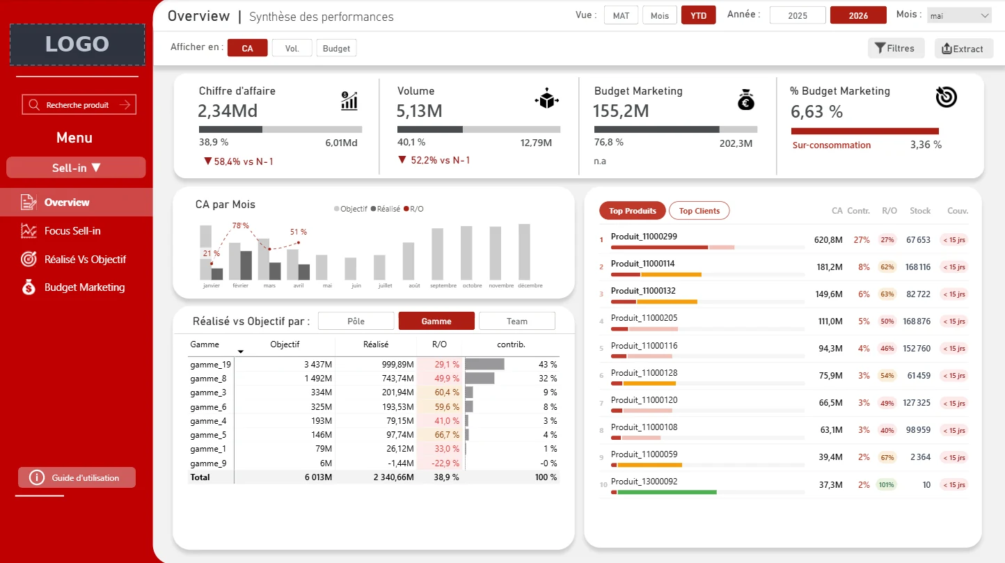Click the Budget Marketing progress bar
This screenshot has height=563, width=1005.
coord(676,129)
